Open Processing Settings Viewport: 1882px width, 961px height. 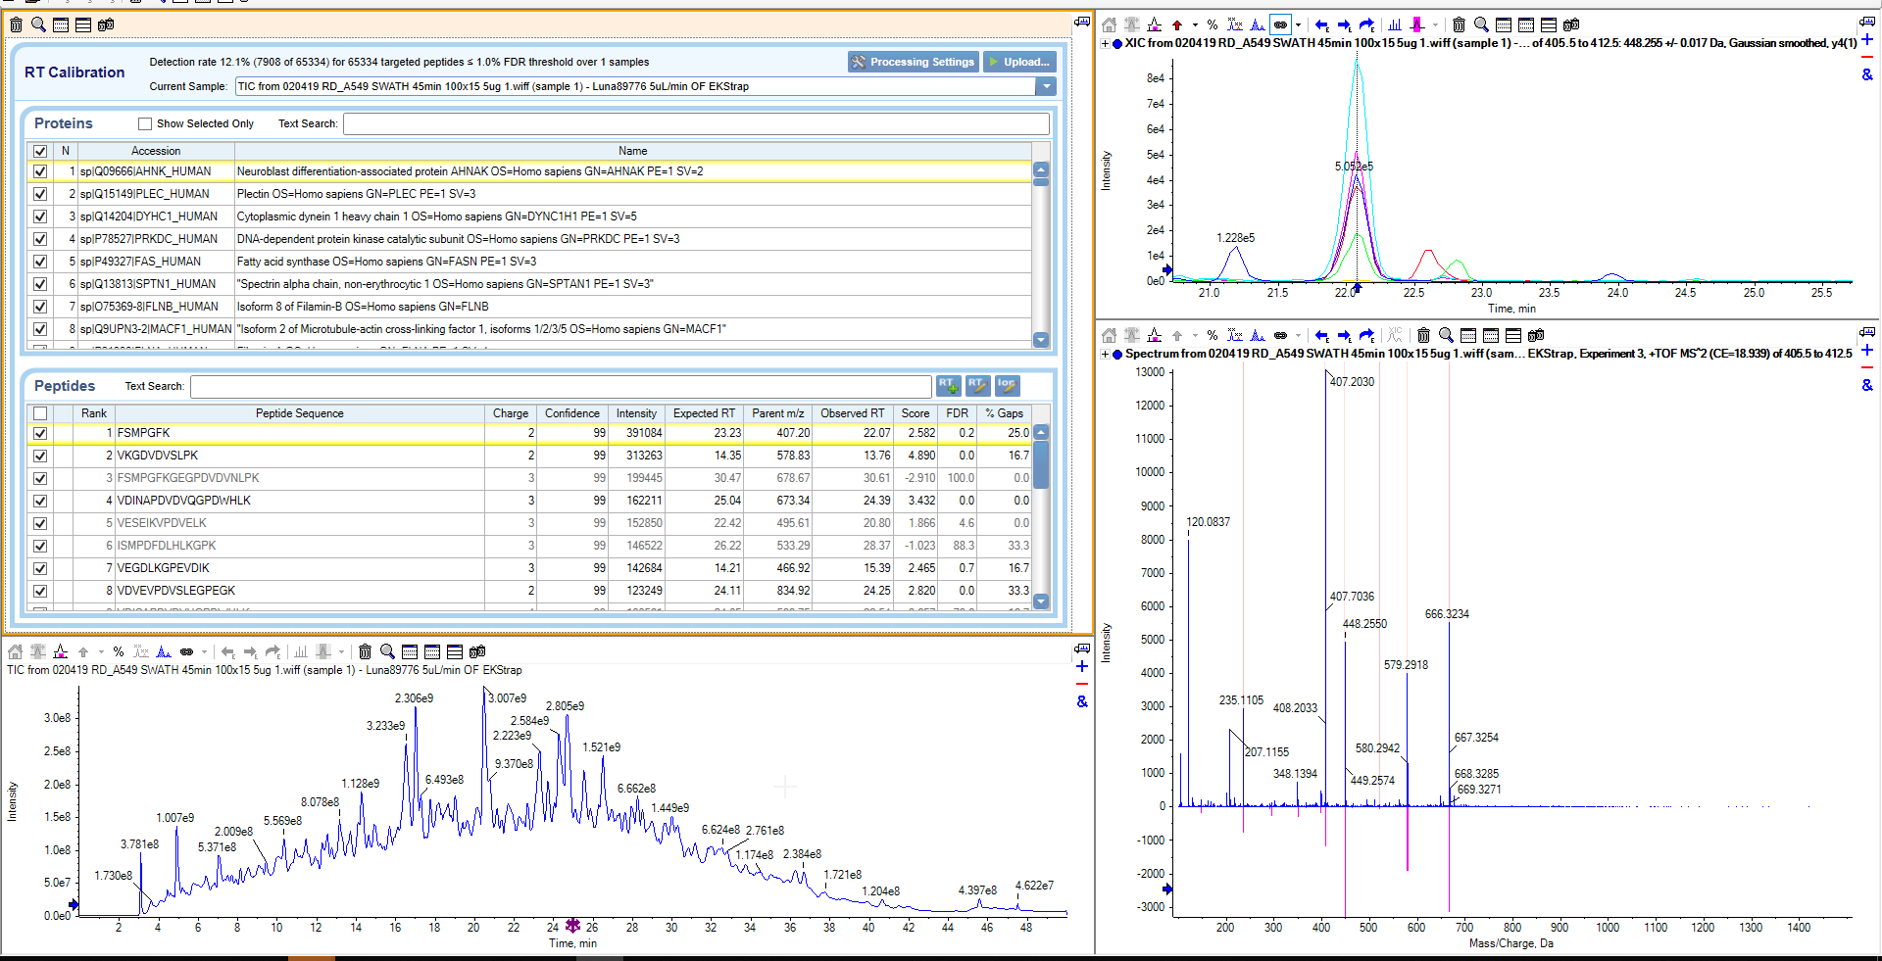click(913, 62)
